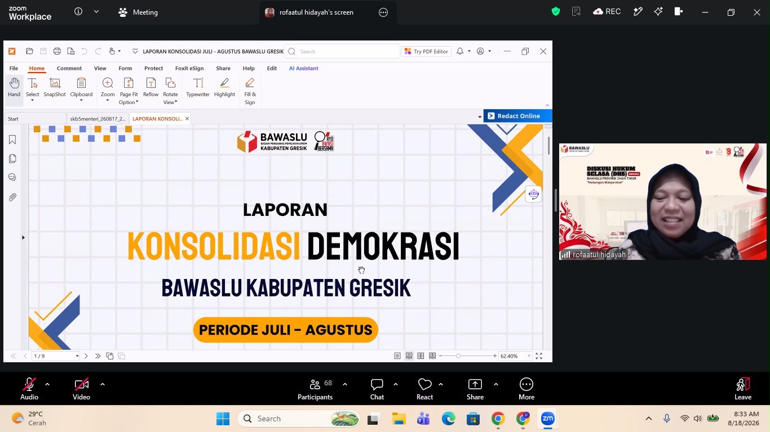Image resolution: width=770 pixels, height=432 pixels.
Task: Open the Comment ribbon tab
Action: pyautogui.click(x=69, y=68)
